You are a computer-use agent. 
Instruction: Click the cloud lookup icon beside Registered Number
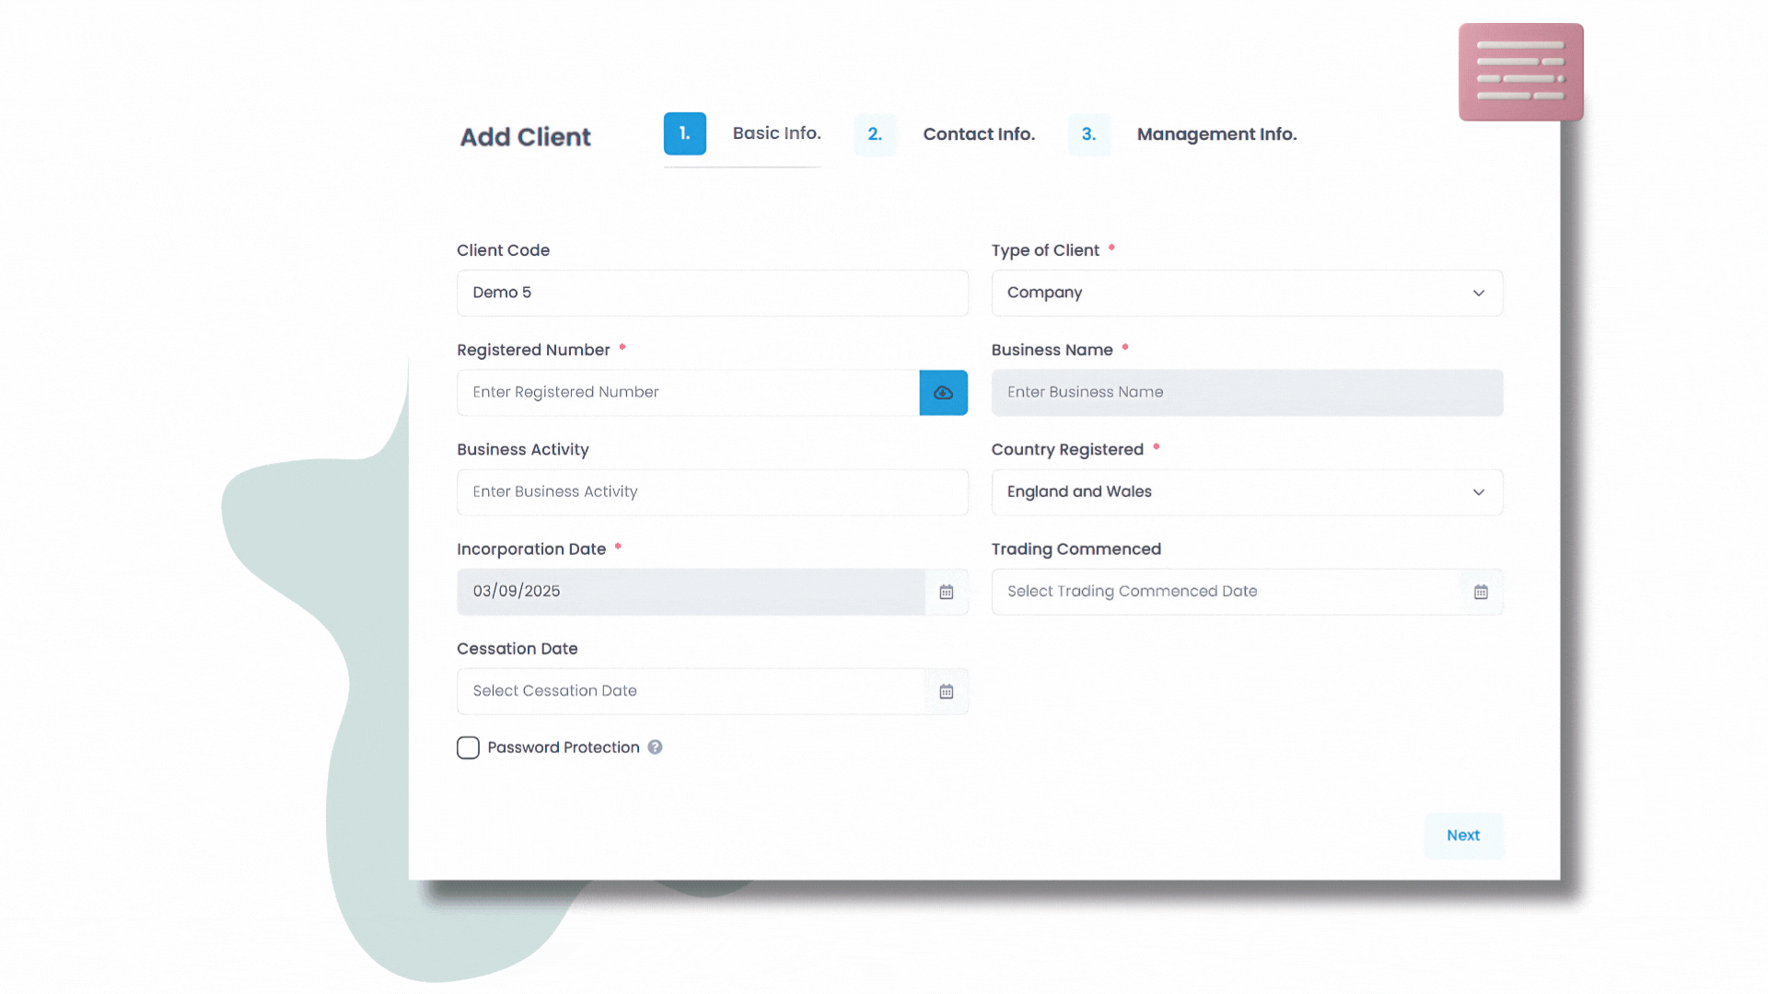[943, 393]
